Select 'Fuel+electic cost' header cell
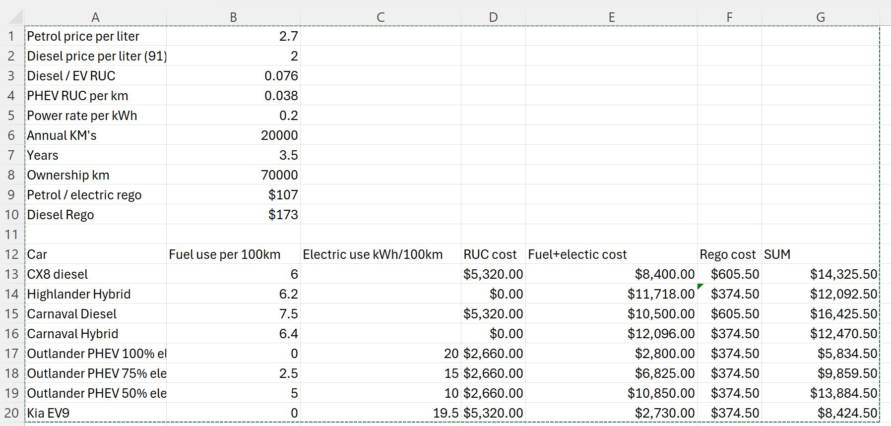The image size is (891, 426). click(611, 254)
